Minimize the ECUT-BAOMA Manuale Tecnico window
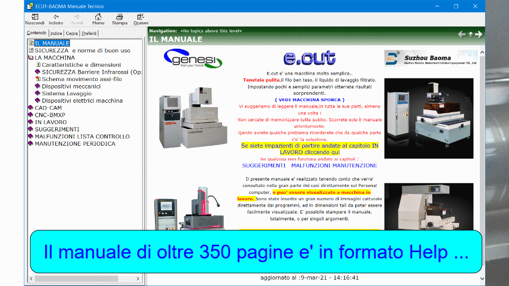Viewport: 509px width, 286px height. (x=437, y=6)
